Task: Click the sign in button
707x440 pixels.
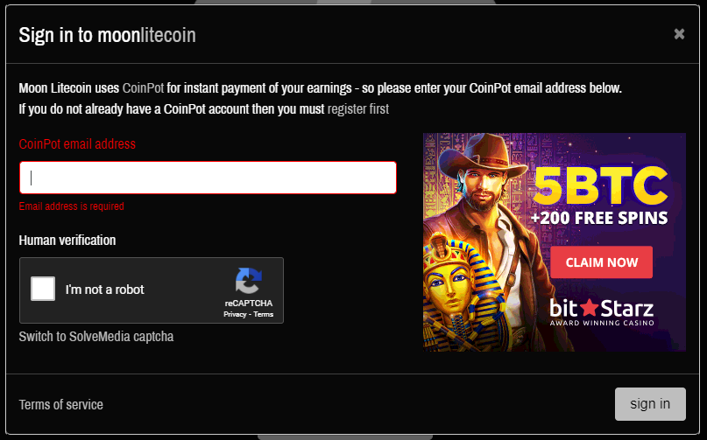Action: pyautogui.click(x=650, y=404)
